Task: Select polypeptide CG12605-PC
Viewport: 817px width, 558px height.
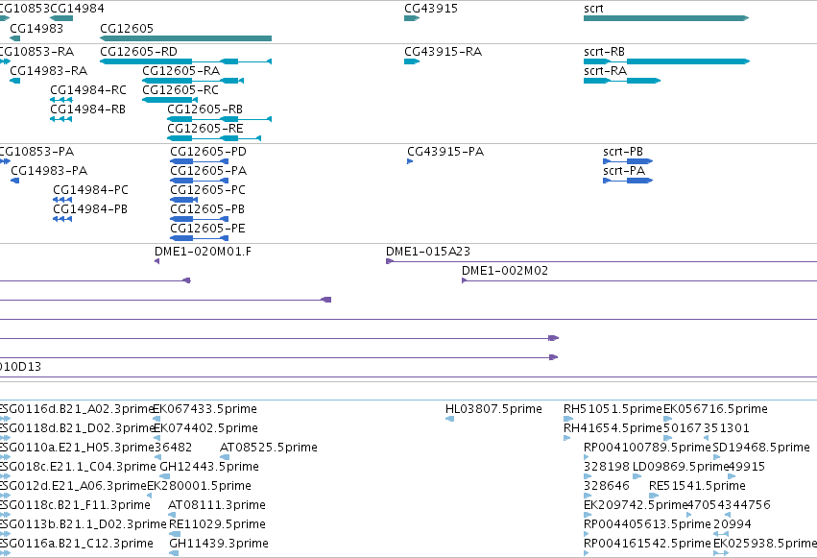Action: pos(184,200)
